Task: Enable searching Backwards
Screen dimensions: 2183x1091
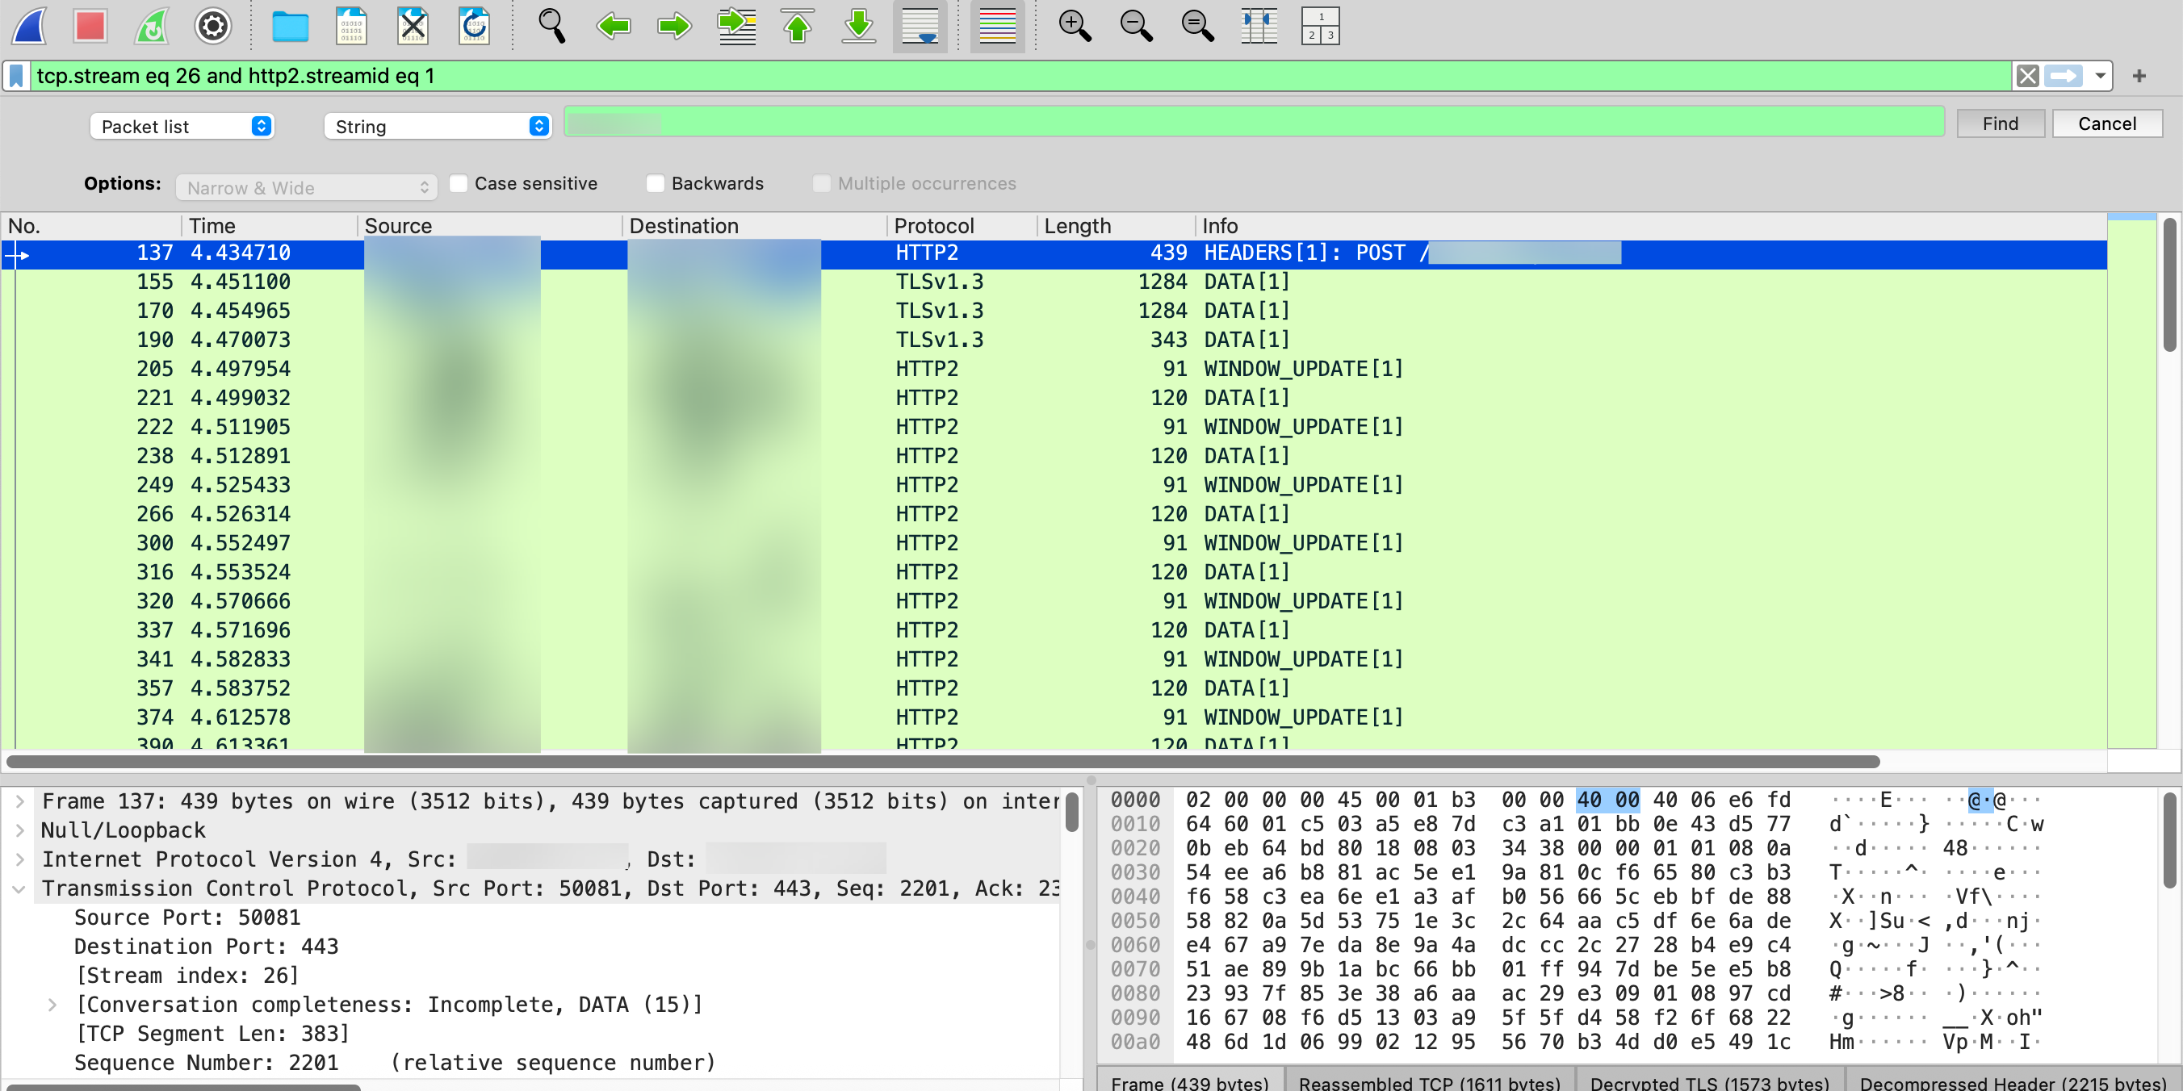Action: tap(654, 183)
